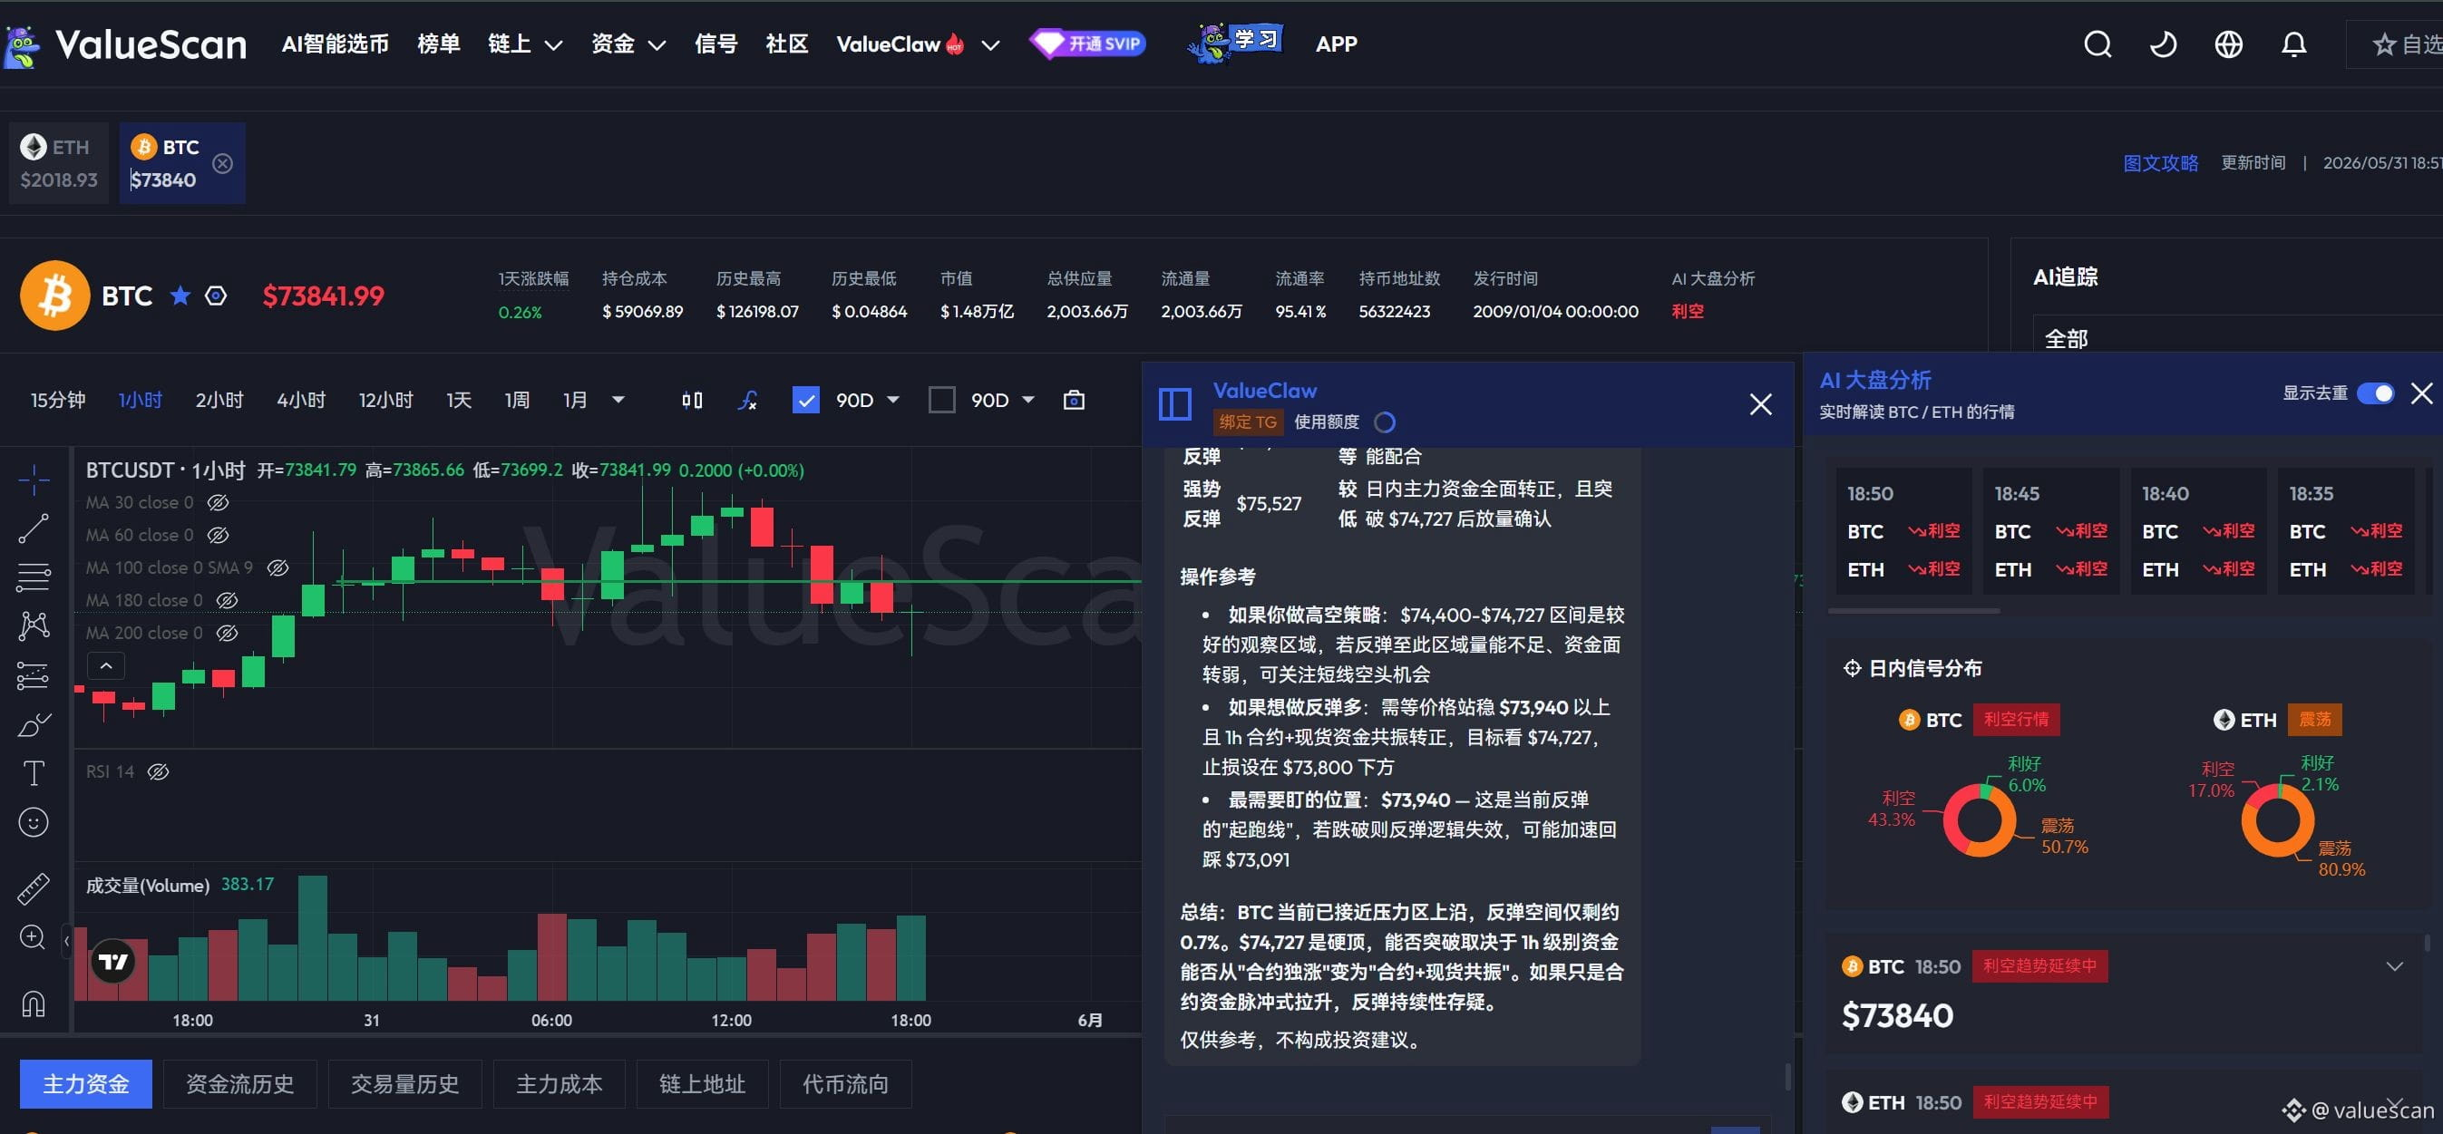Switch to the ETH coin tab
This screenshot has height=1134, width=2443.
tap(59, 163)
